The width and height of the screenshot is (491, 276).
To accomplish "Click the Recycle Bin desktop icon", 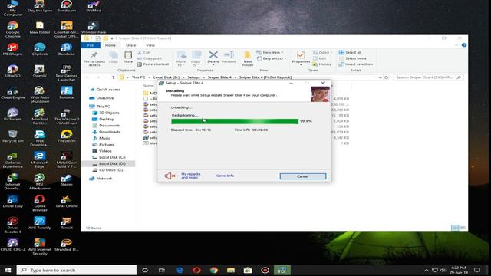I will pos(12,136).
